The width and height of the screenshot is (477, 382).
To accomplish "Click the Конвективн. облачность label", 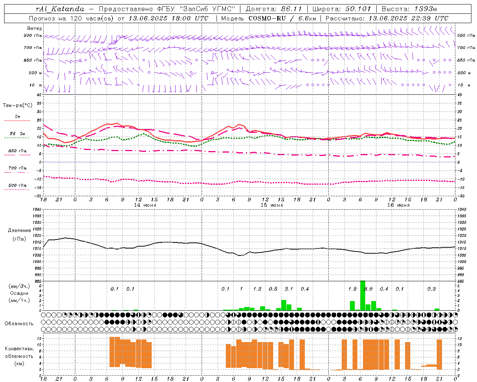I will tap(19, 353).
